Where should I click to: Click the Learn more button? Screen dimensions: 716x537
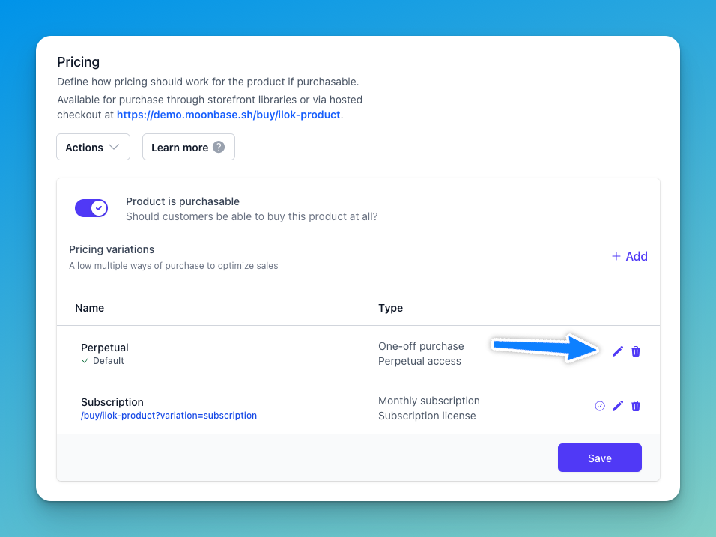189,147
